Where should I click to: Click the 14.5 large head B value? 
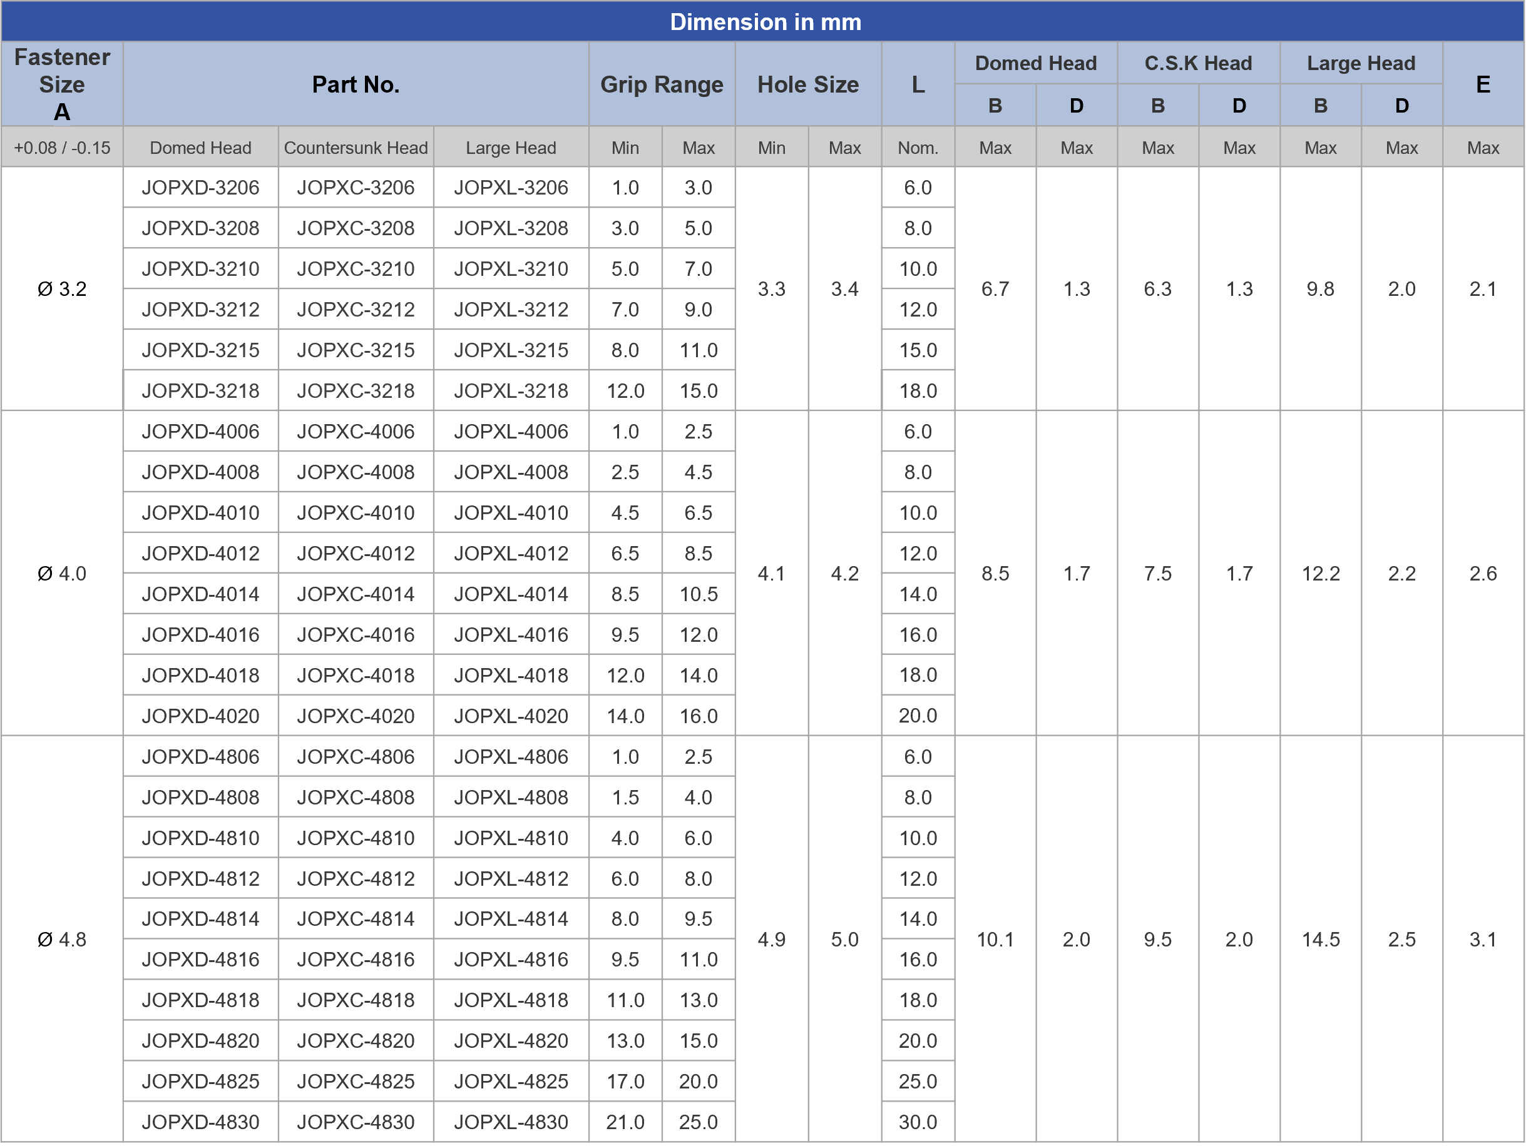[1321, 940]
